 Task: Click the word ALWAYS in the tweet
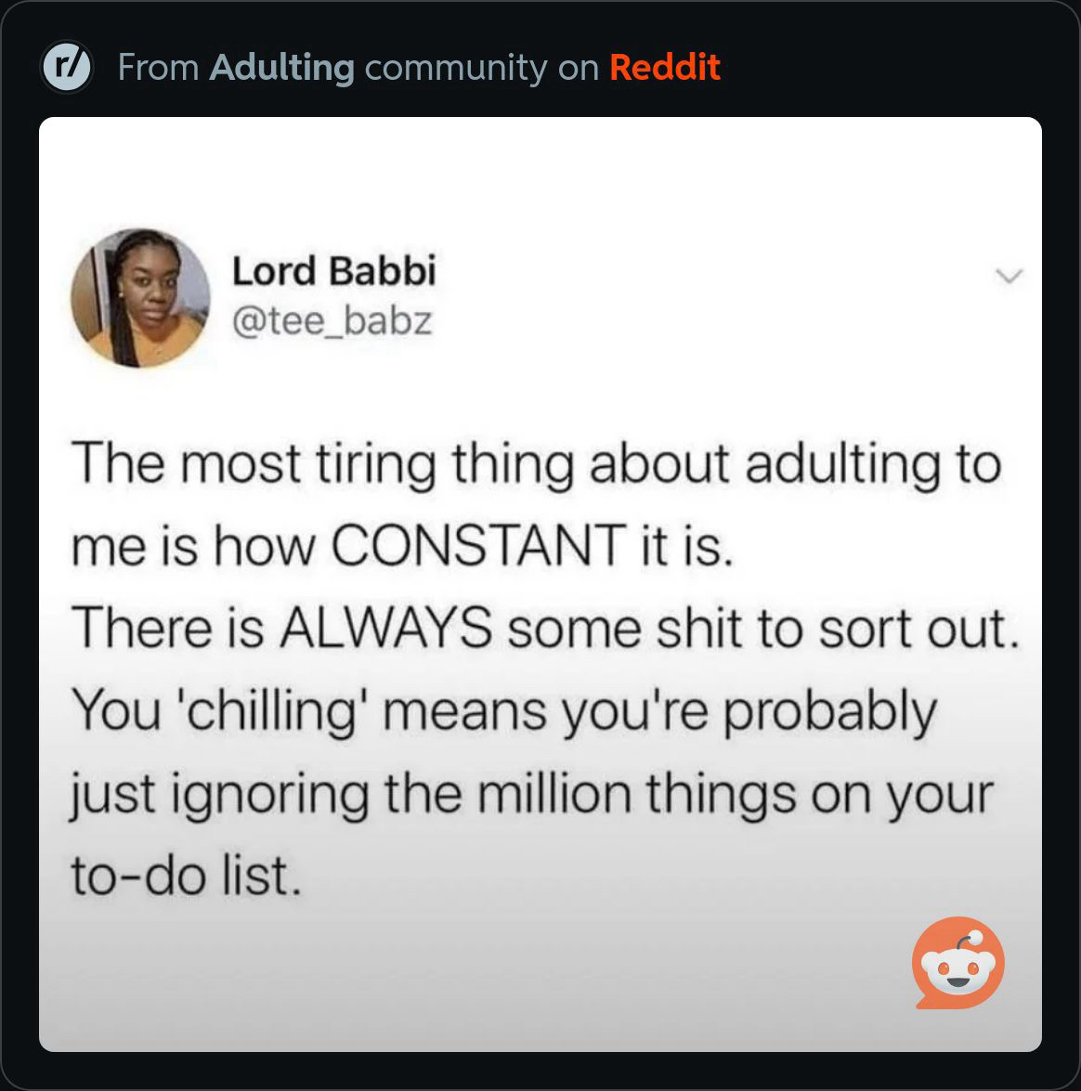[x=385, y=628]
